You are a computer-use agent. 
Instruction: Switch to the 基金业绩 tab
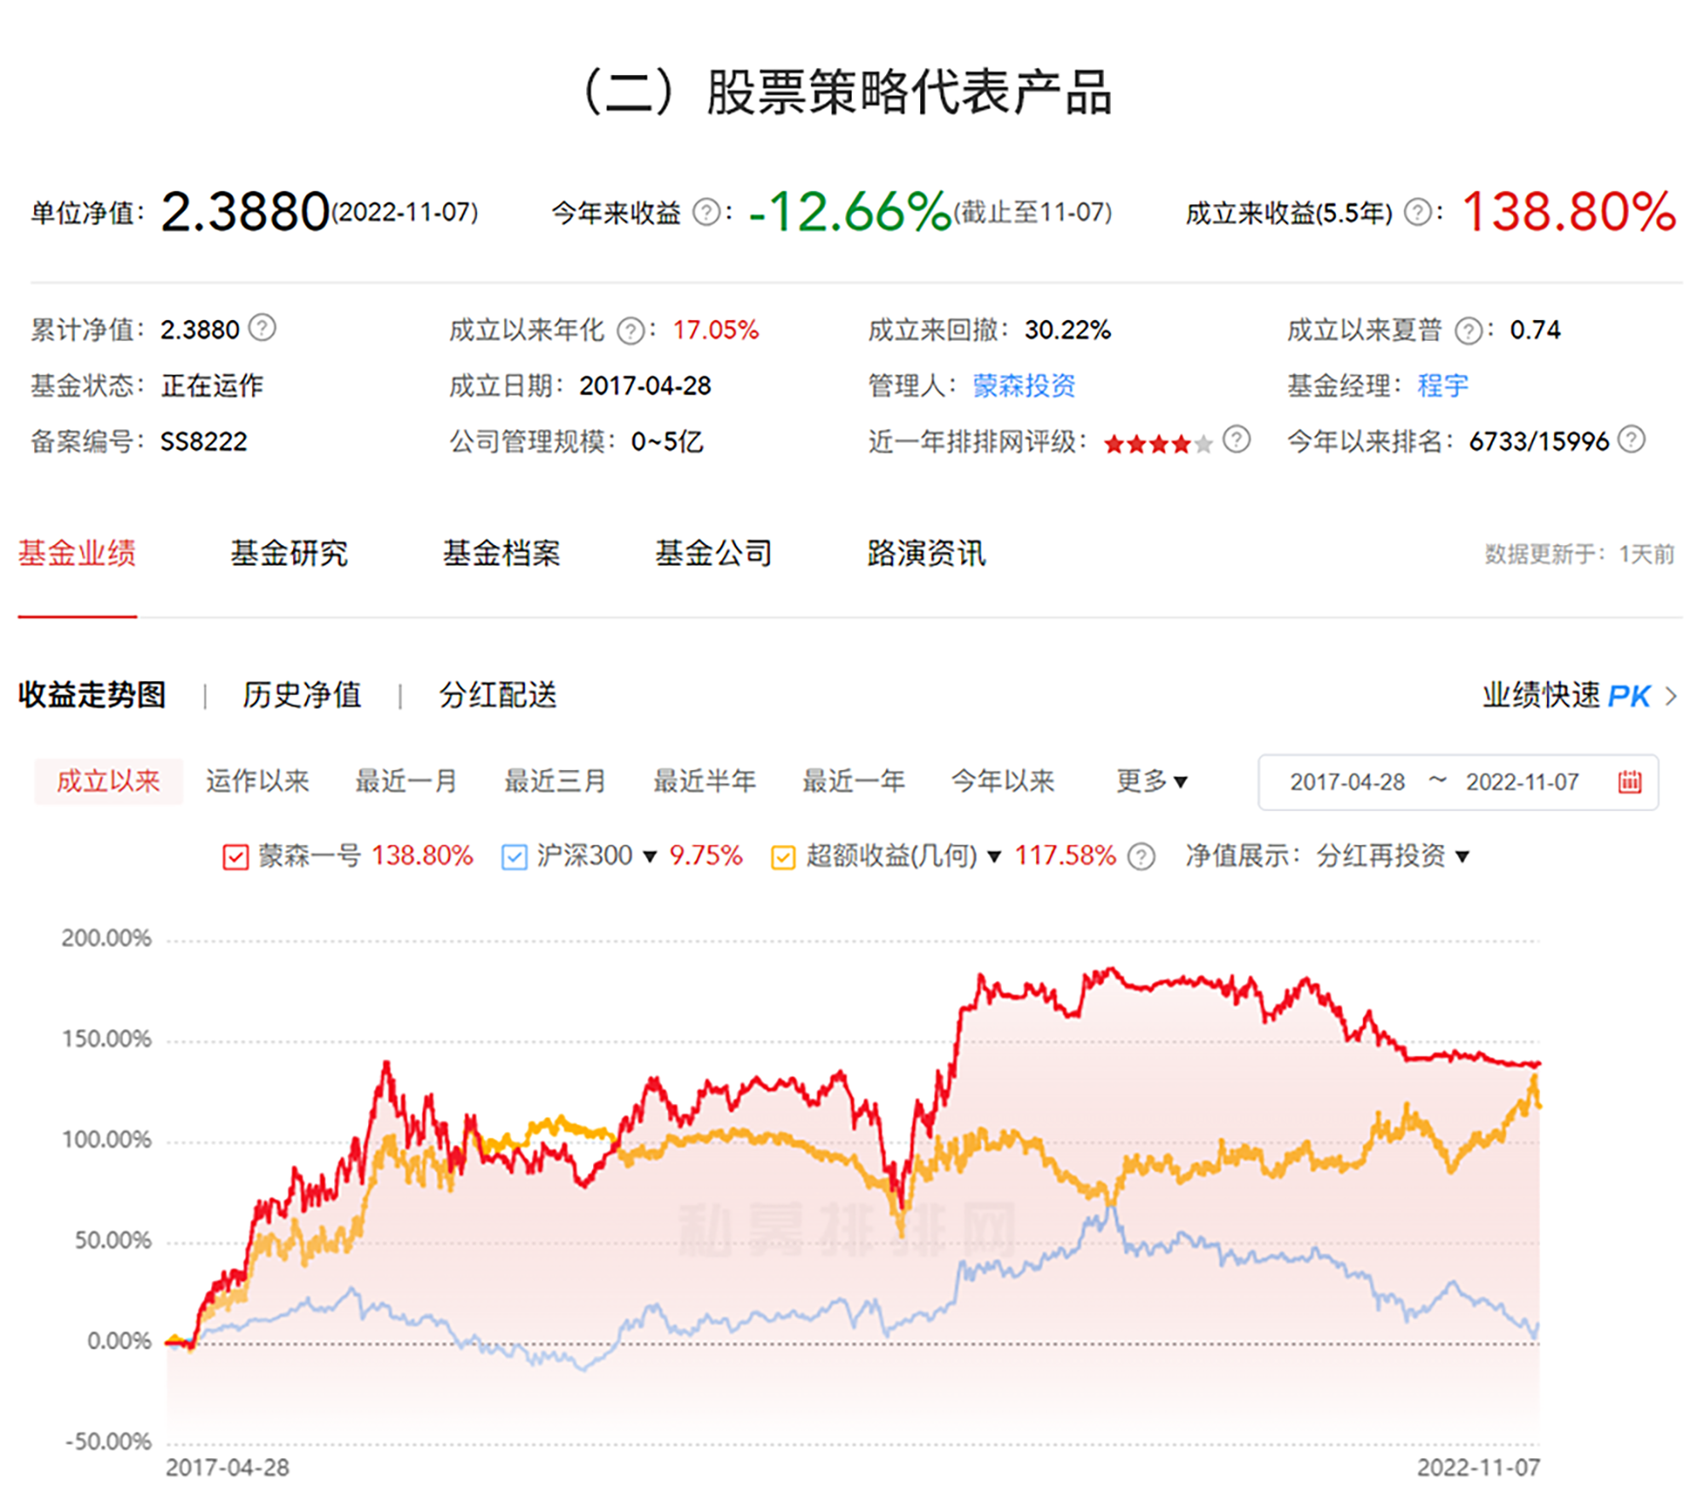click(77, 554)
